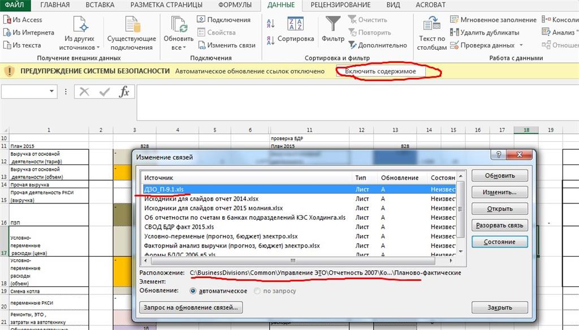Open the ФАЙЛ tab
579x330 pixels.
point(15,5)
